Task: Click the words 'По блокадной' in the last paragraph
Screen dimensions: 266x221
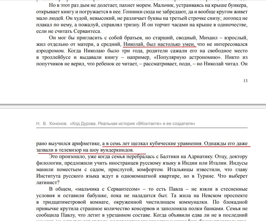Action: click(230, 202)
